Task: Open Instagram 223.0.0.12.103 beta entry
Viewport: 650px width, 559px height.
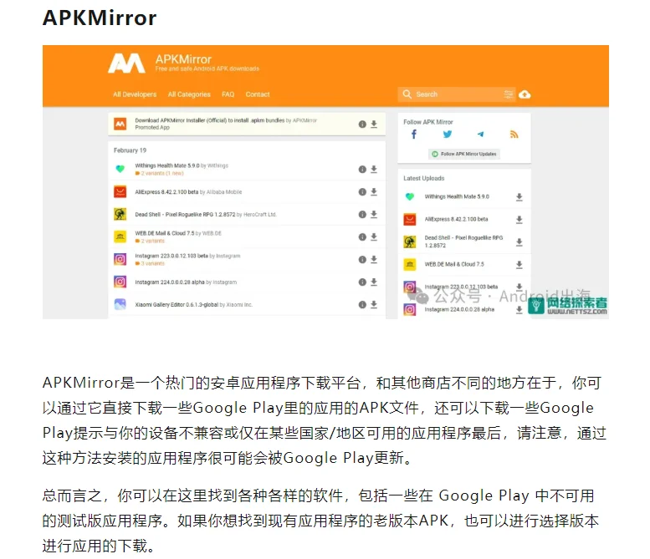Action: tap(187, 256)
